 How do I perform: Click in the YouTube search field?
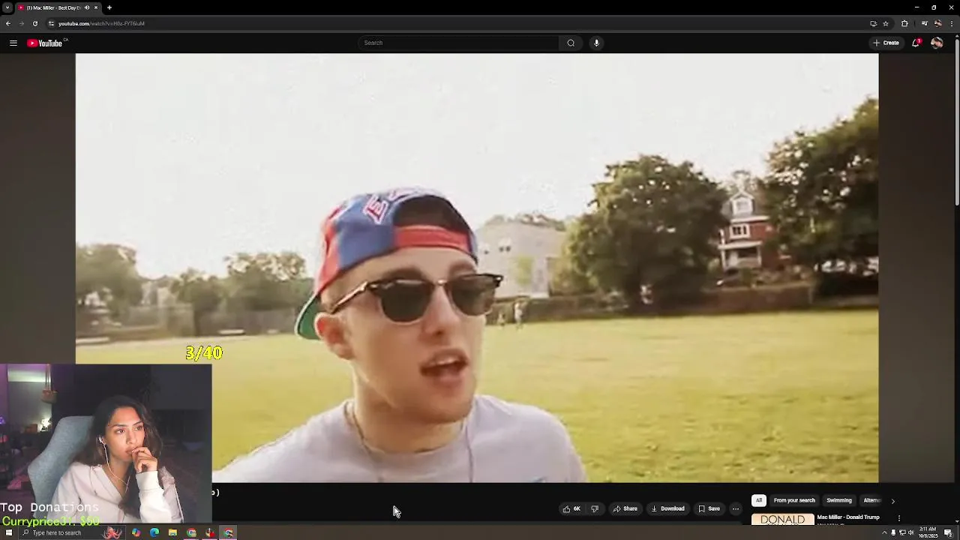pos(458,43)
